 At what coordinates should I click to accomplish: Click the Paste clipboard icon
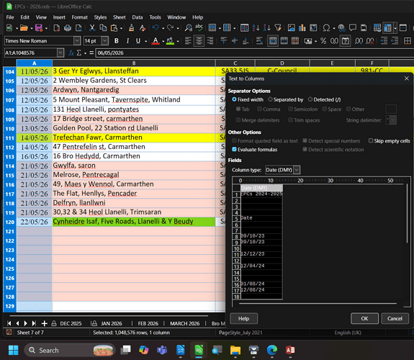114,28
